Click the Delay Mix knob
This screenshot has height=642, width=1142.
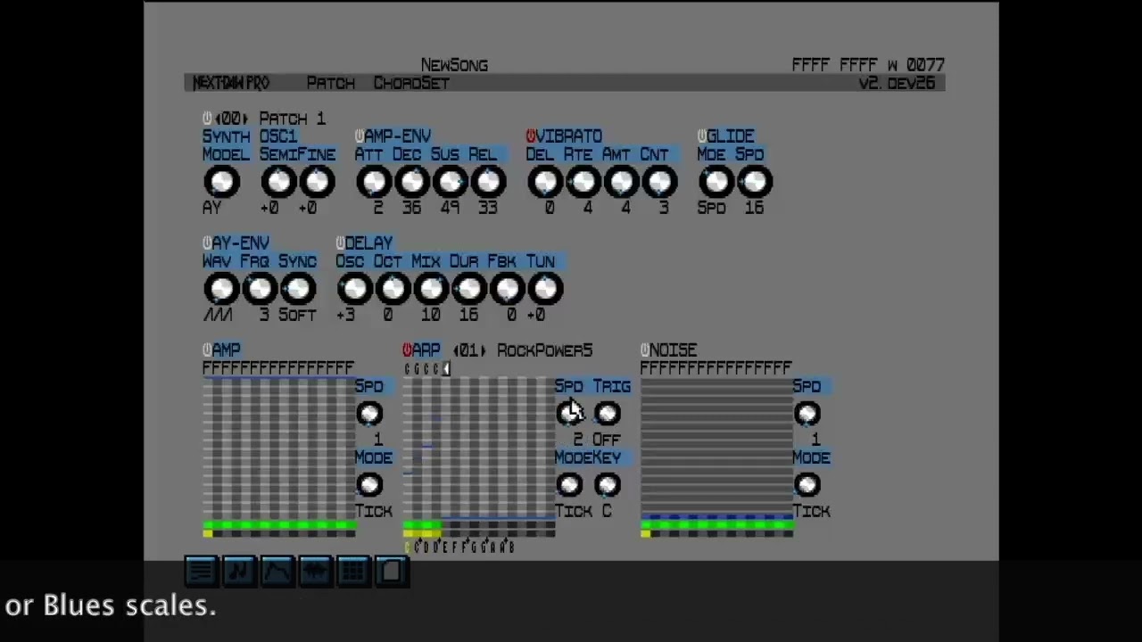[x=431, y=289]
